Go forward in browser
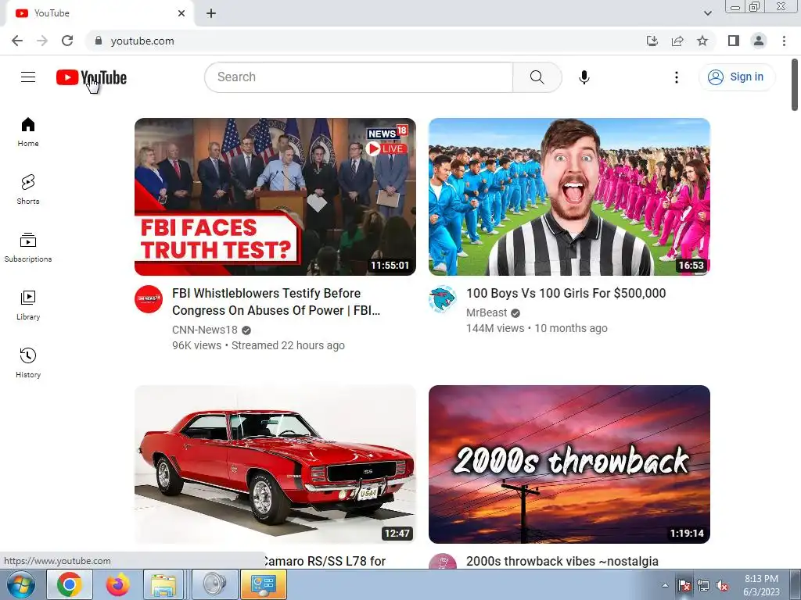This screenshot has width=801, height=600. click(x=42, y=41)
